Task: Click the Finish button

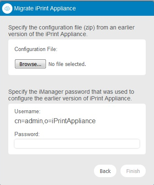Action: coord(133,171)
